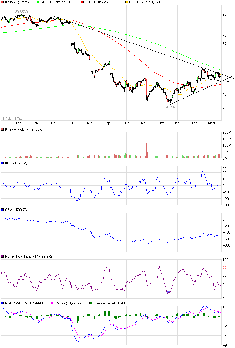
Task: Click the price axis value 95
Action: (x=224, y=8)
